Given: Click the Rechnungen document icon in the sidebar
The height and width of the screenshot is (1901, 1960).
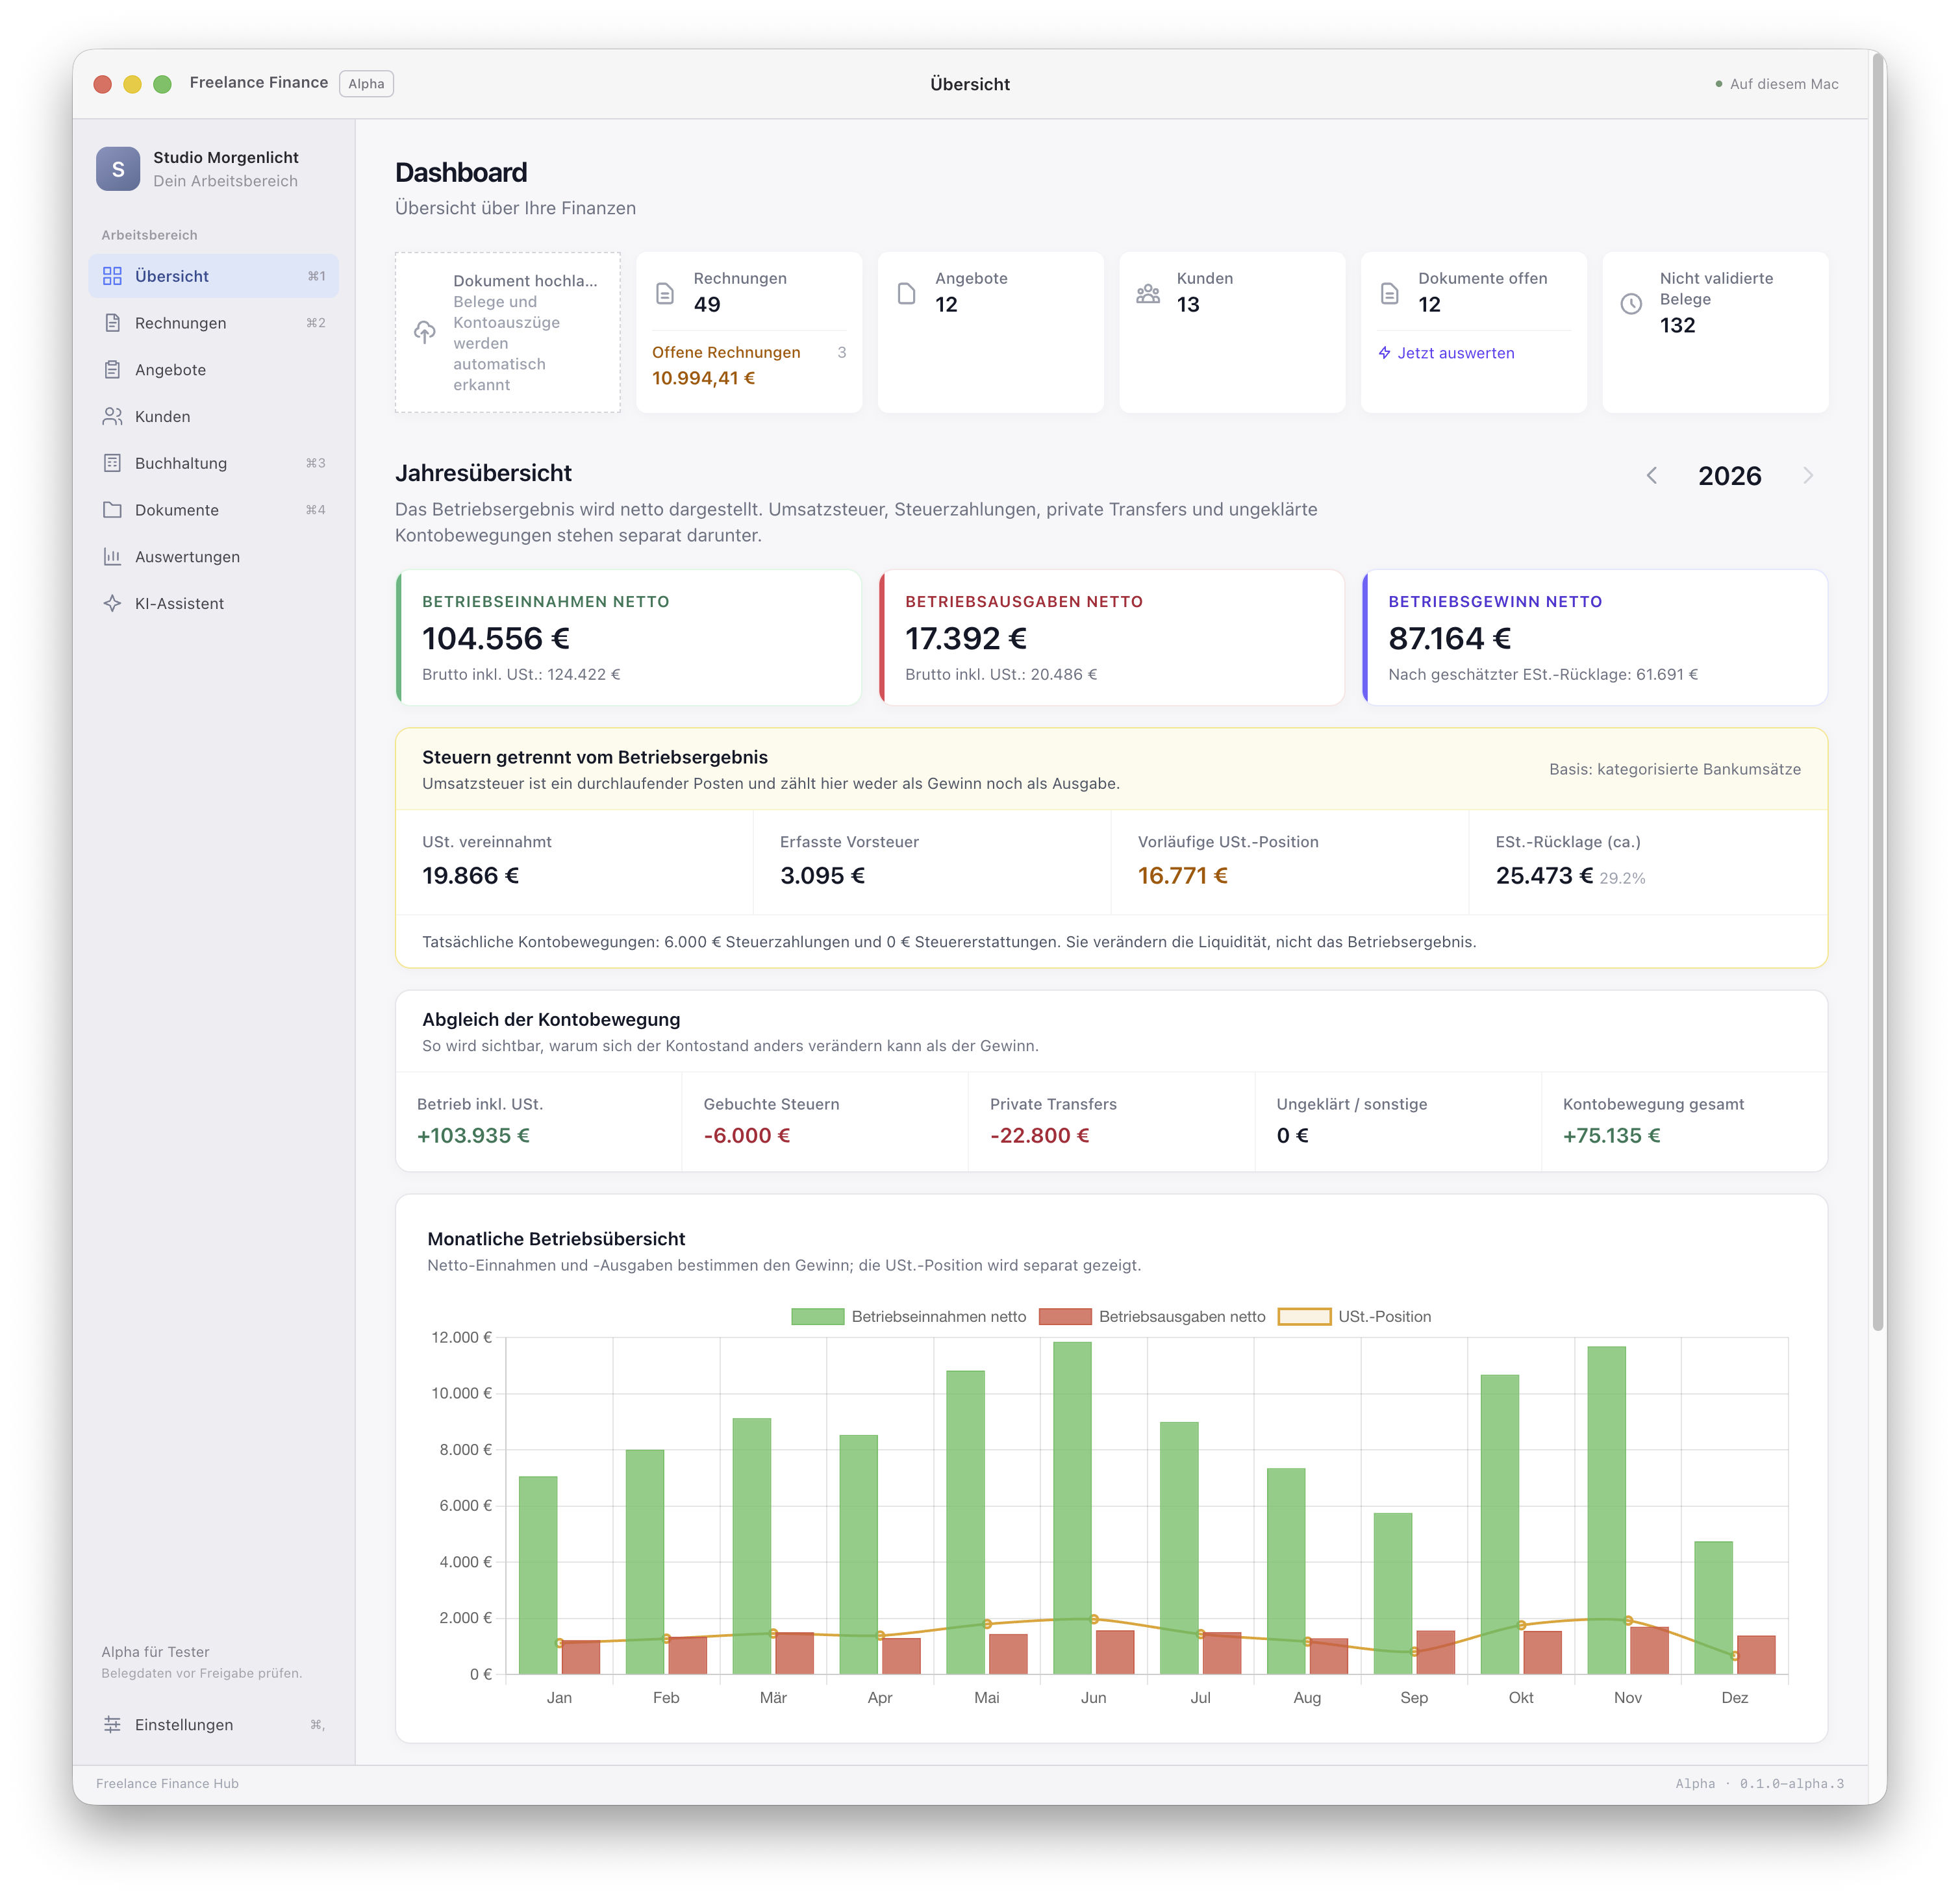Looking at the screenshot, I should click(112, 323).
